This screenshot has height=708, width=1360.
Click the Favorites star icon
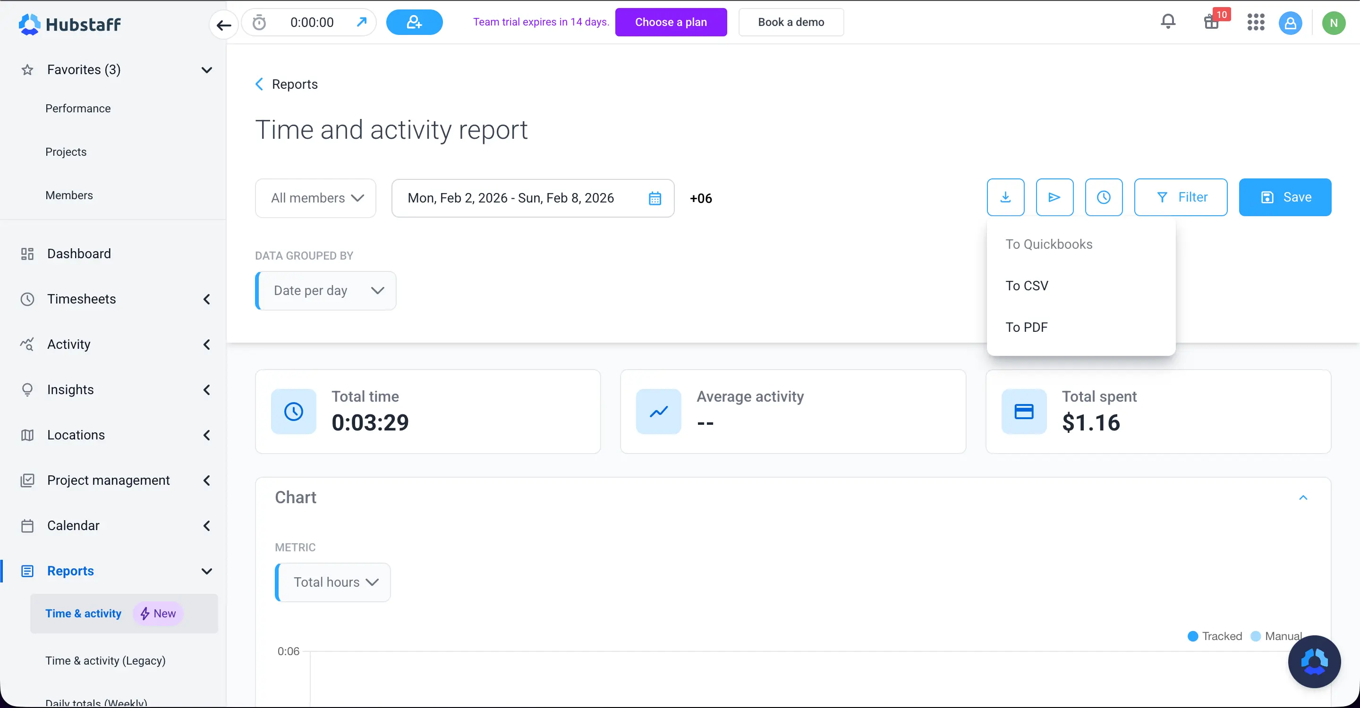[27, 70]
